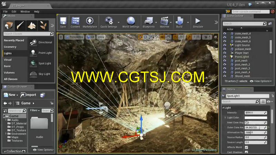This screenshot has height=155, width=276.
Task: Toggle Cast Shadows checkbox
Action: (246, 152)
